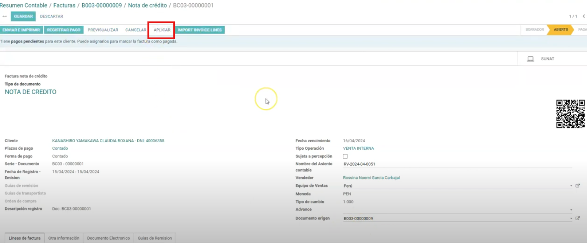Open the Documento Electronico tab
The width and height of the screenshot is (587, 243).
109,238
